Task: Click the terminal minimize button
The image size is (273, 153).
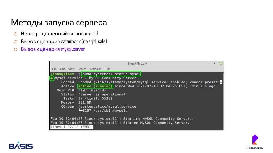Action: click(208, 63)
